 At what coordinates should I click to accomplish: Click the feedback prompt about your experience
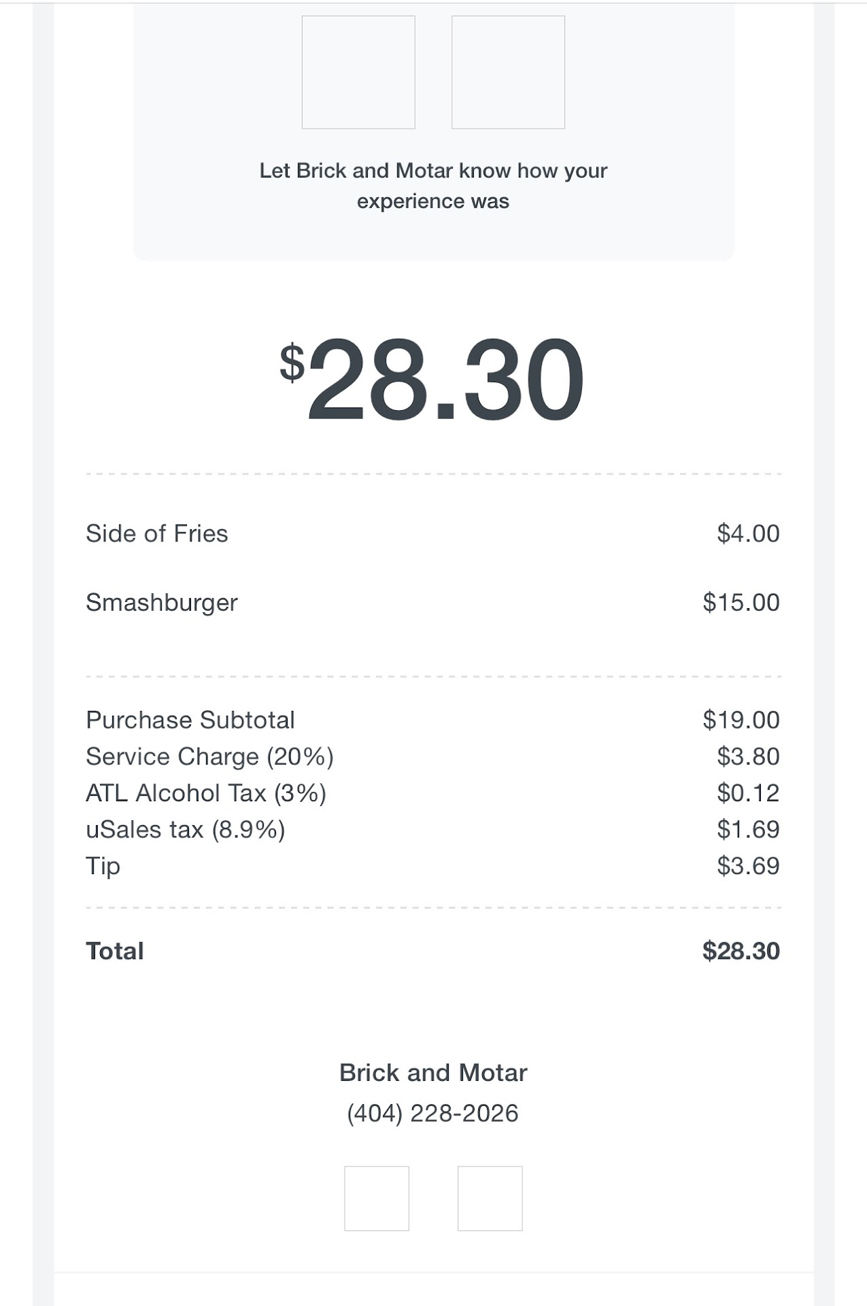tap(433, 186)
